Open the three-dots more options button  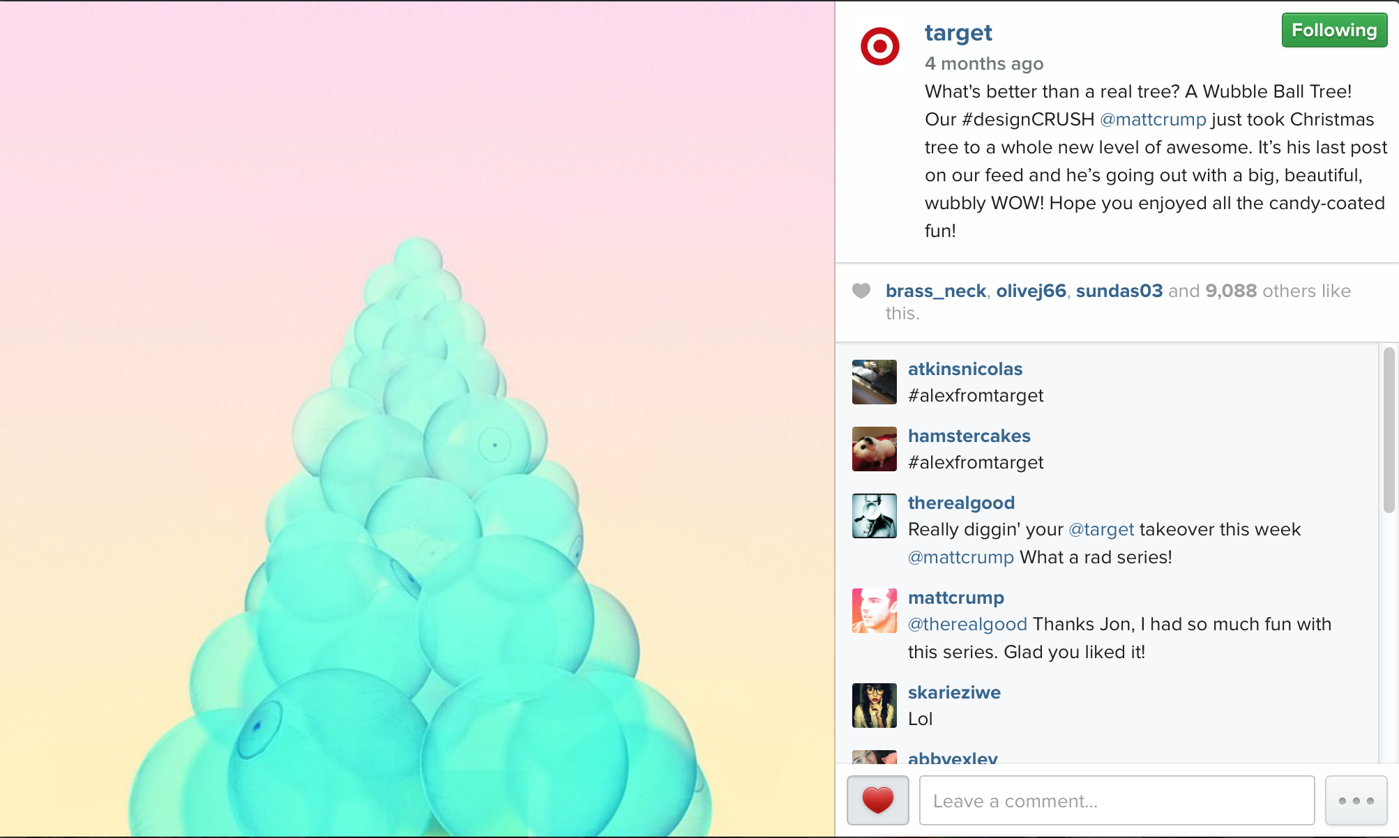pyautogui.click(x=1356, y=800)
